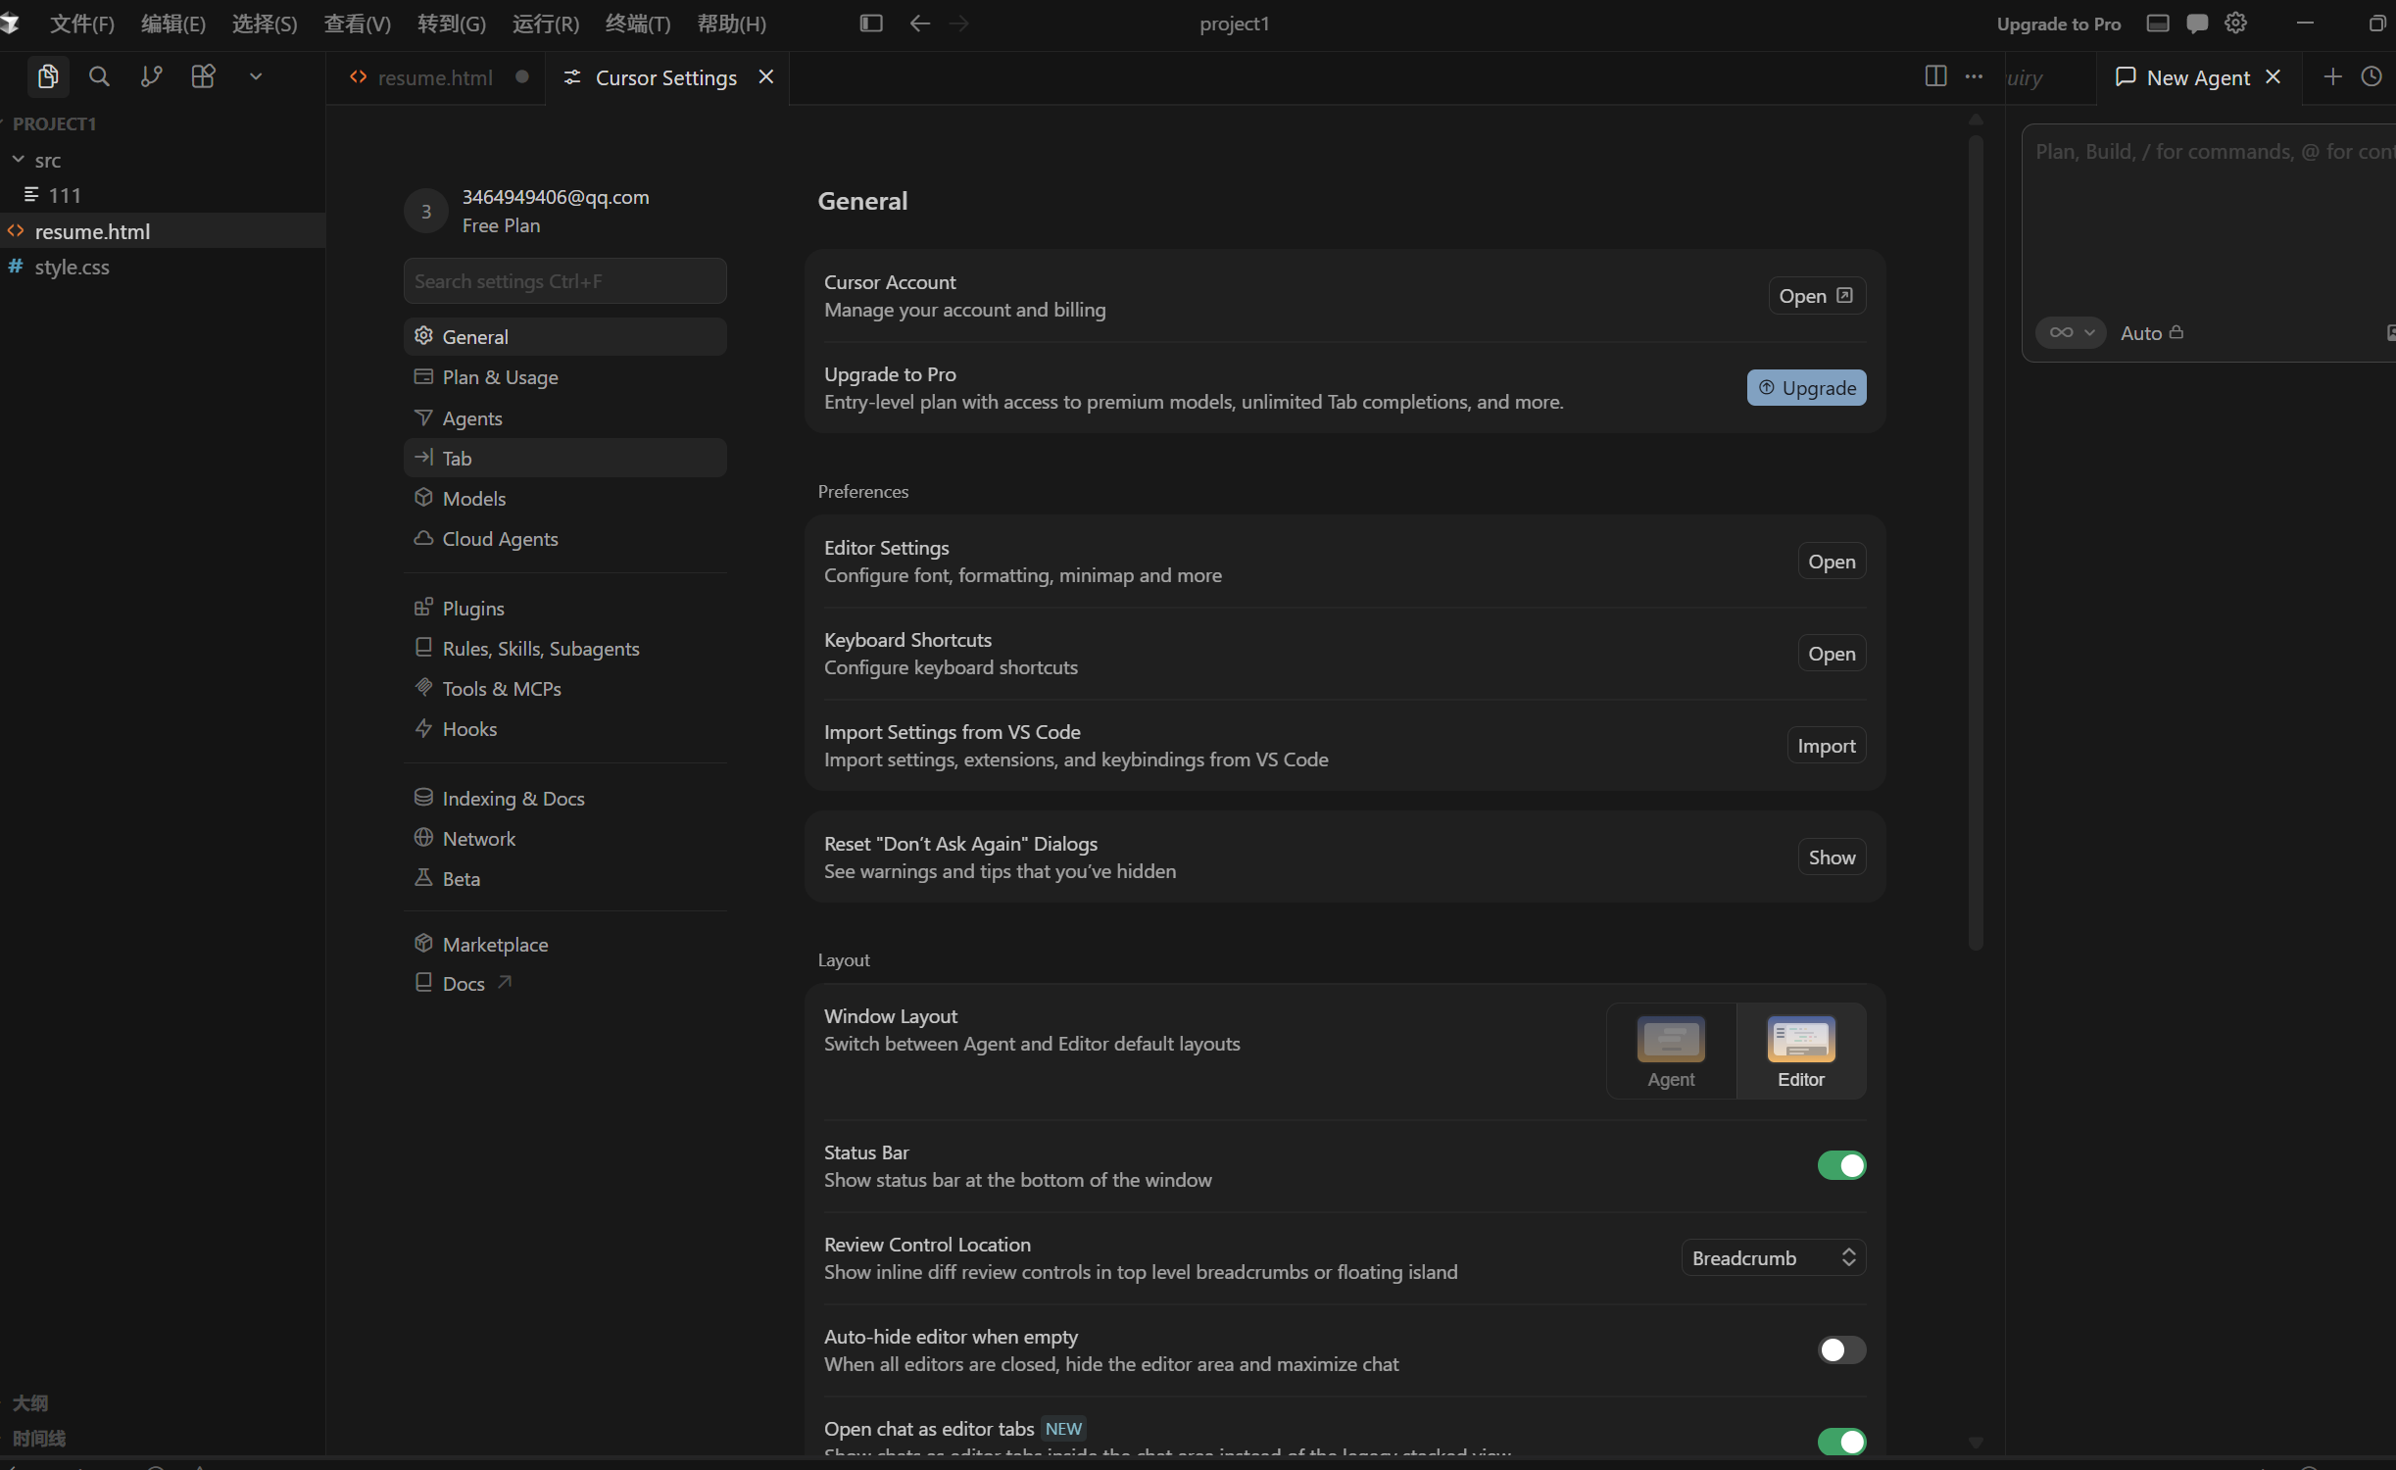Open the 帮助(H) menu
This screenshot has width=2396, height=1470.
pyautogui.click(x=732, y=24)
